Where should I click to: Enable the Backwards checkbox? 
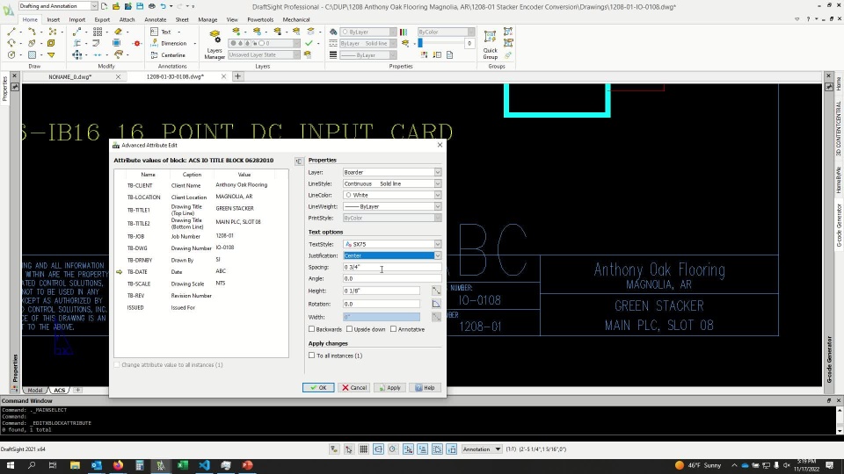click(312, 329)
